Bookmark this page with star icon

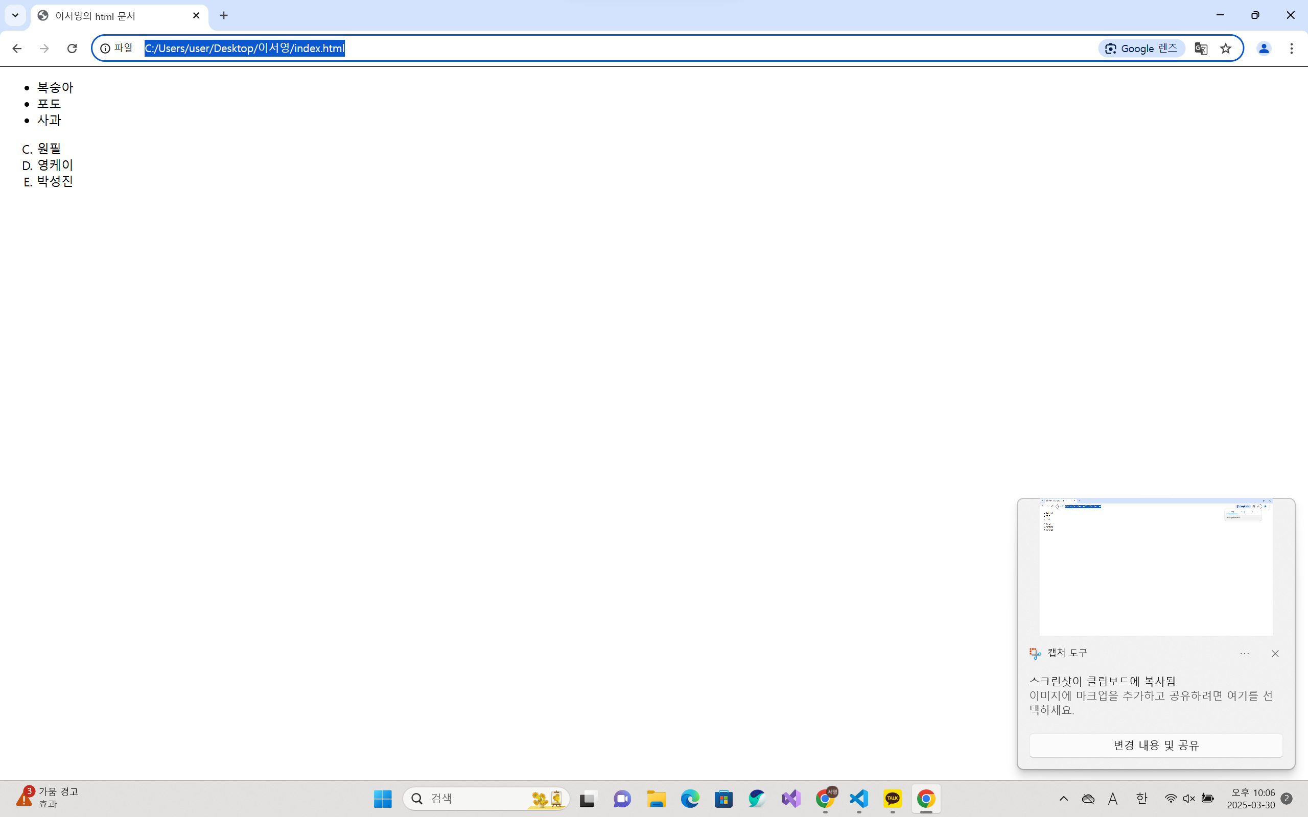coord(1225,49)
